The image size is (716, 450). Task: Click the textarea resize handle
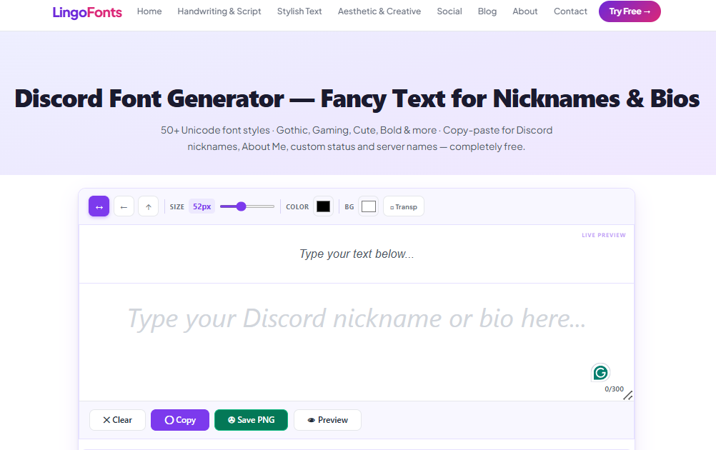[628, 395]
